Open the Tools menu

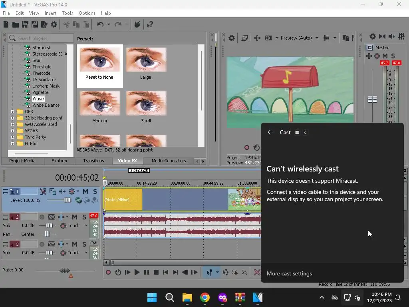67,13
